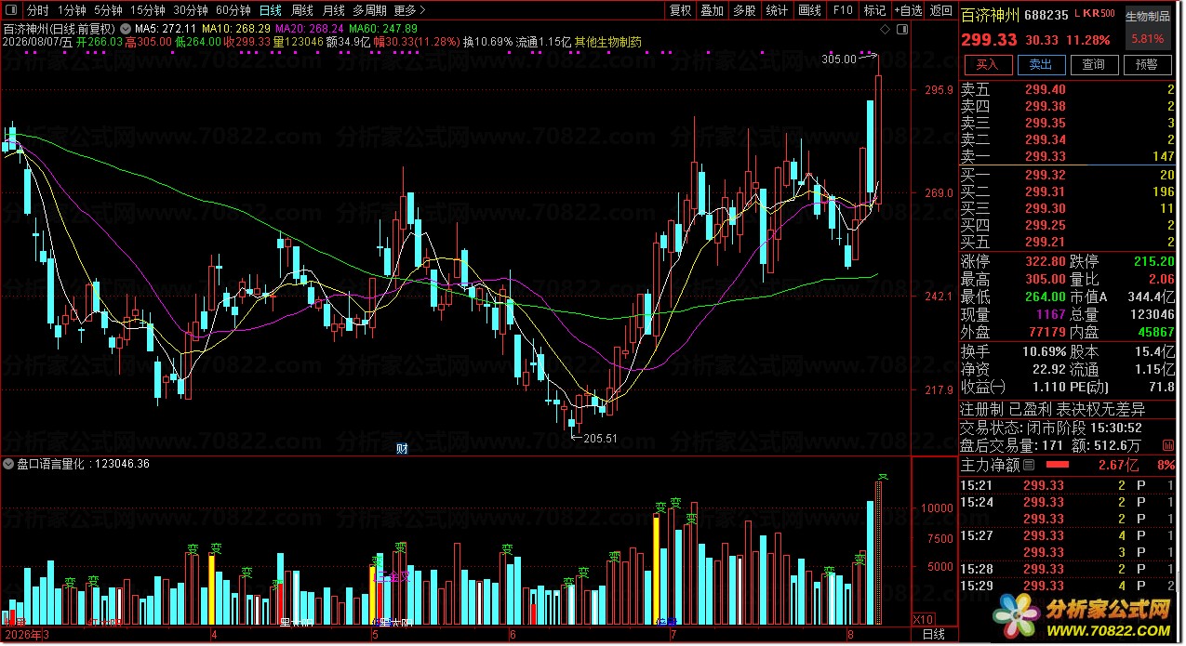Click the 15:27 trade tick row
1186x646 pixels.
click(x=1069, y=535)
